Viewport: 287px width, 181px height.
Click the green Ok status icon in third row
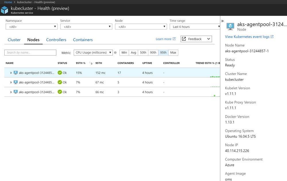pos(60,92)
